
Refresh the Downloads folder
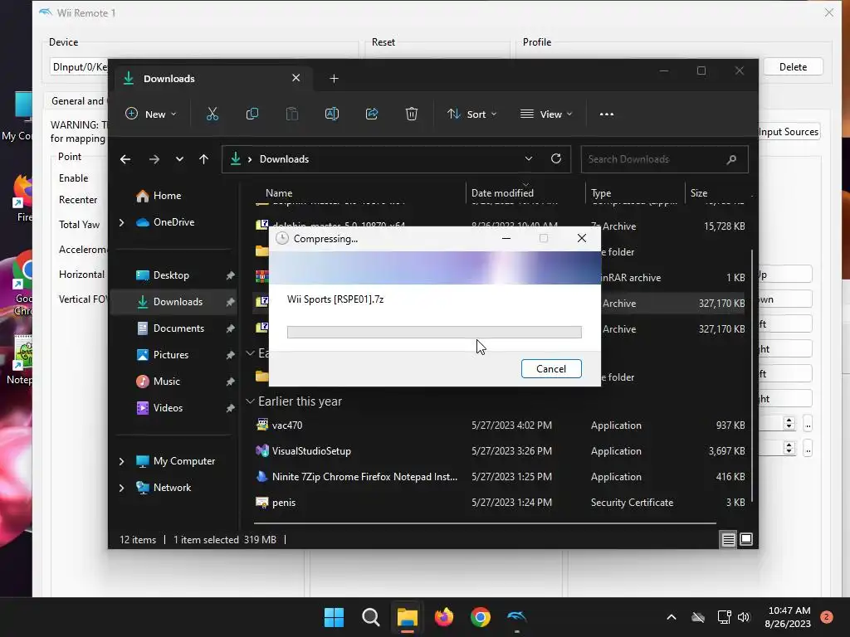pyautogui.click(x=555, y=158)
